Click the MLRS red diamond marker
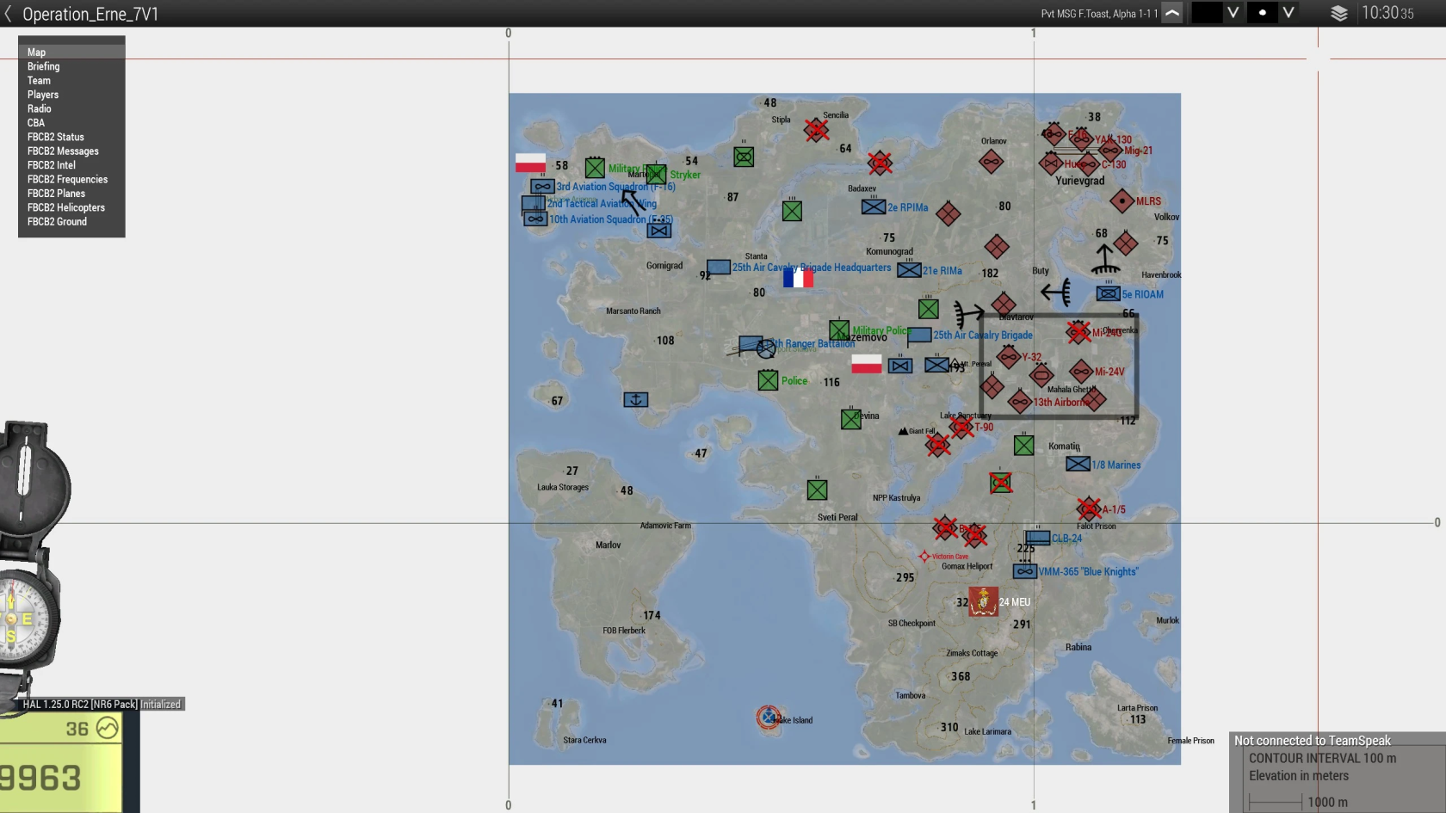This screenshot has height=813, width=1446. (x=1122, y=201)
